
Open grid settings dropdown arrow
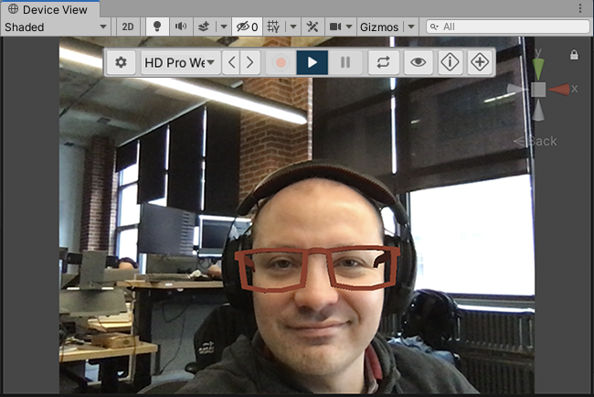tap(293, 27)
